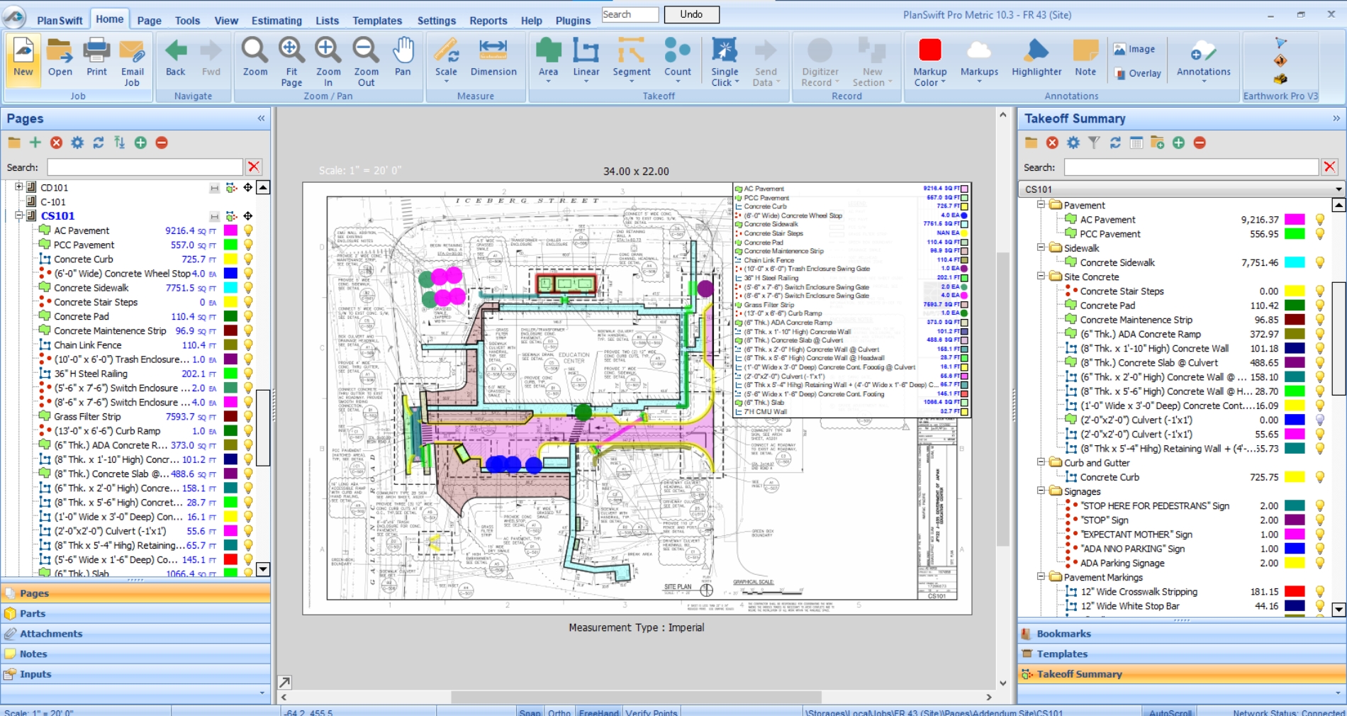Click the Undo button
Screen dimensions: 1347x716
coord(691,14)
